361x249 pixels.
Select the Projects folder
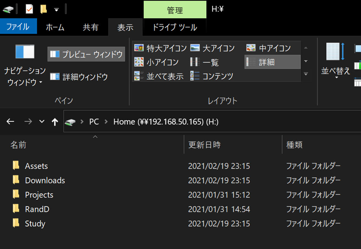coord(39,195)
